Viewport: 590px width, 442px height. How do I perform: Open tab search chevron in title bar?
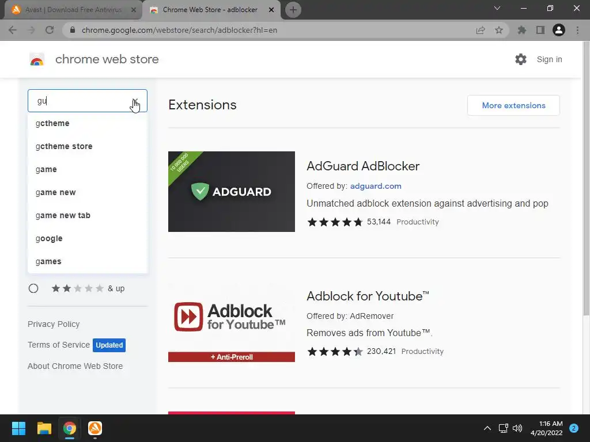coord(497,8)
